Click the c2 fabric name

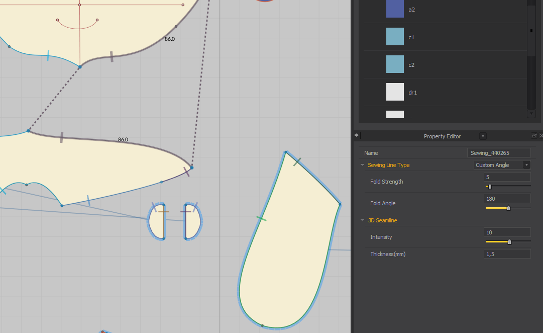click(411, 65)
